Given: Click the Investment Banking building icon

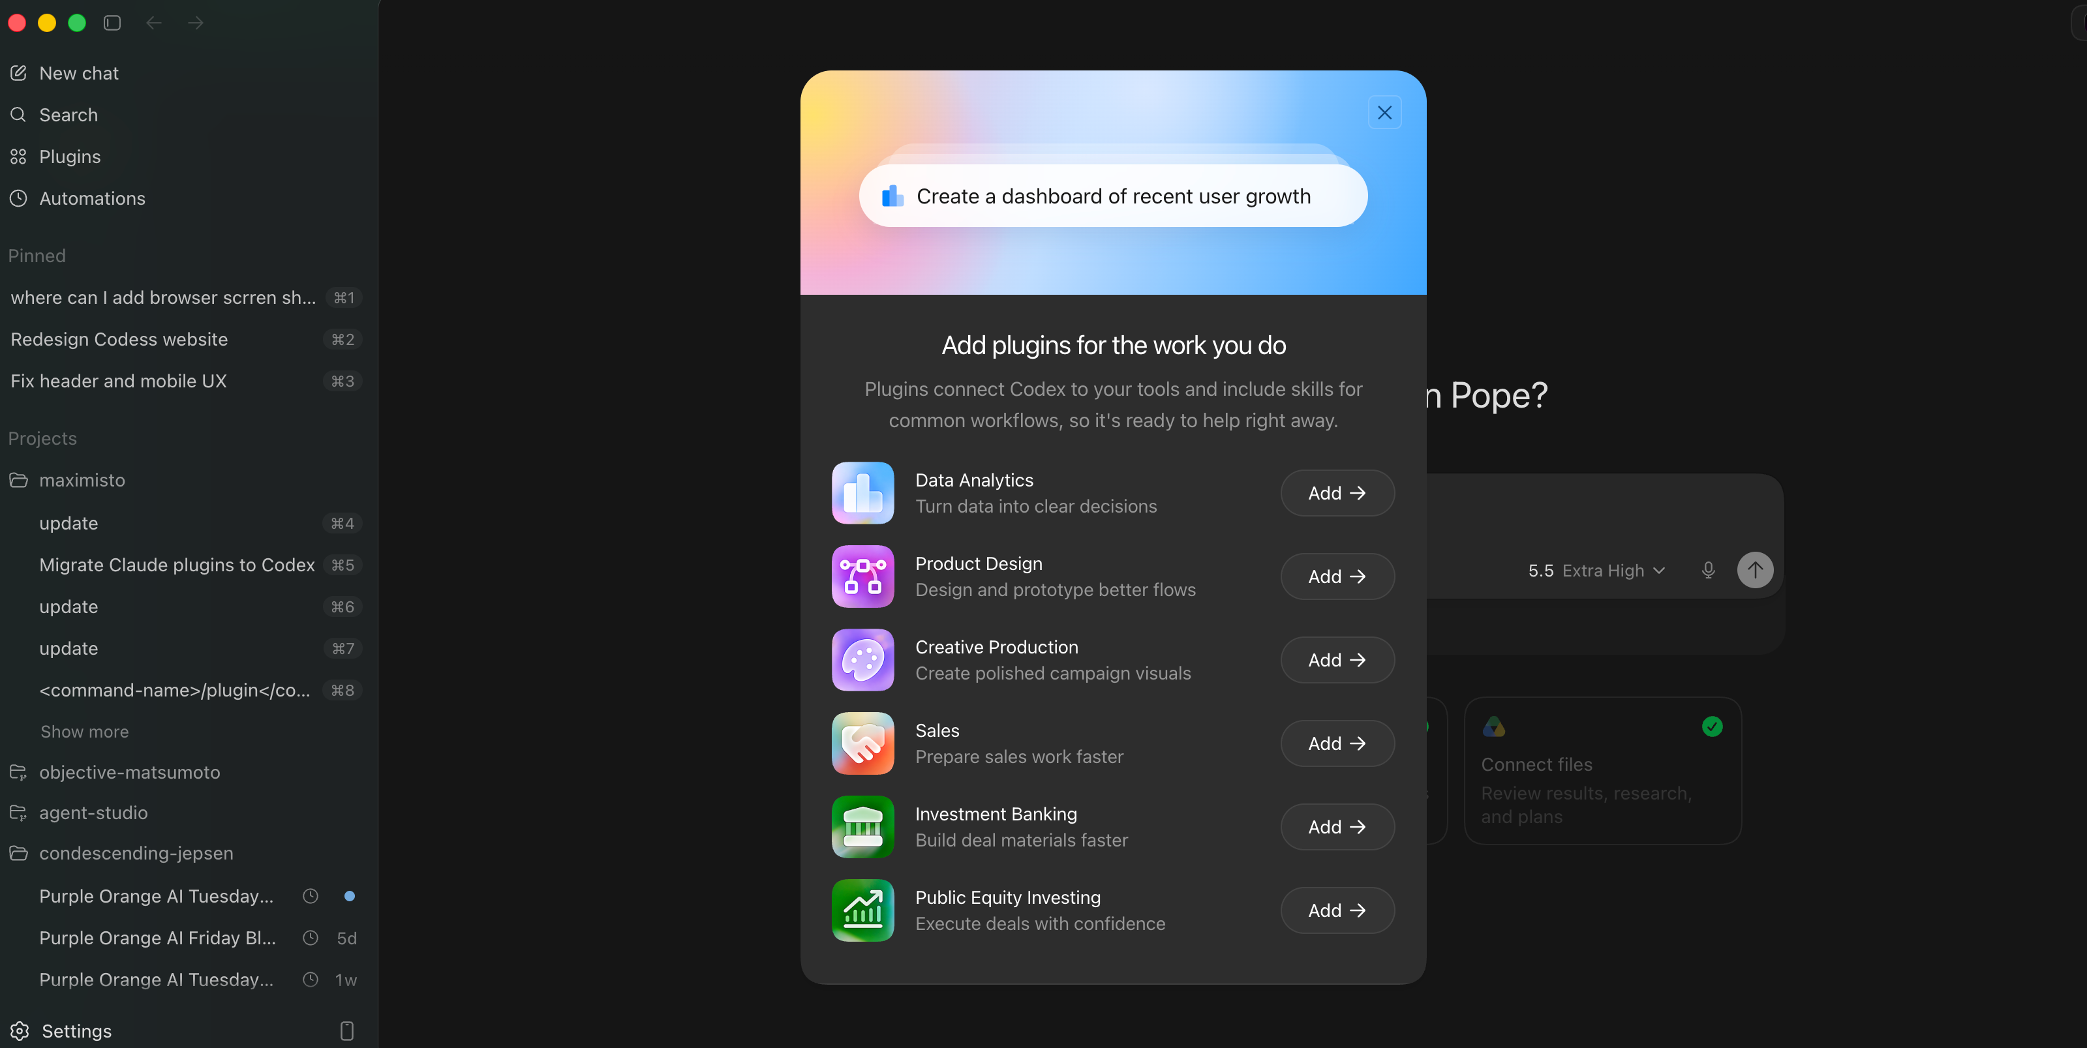Looking at the screenshot, I should (x=863, y=827).
